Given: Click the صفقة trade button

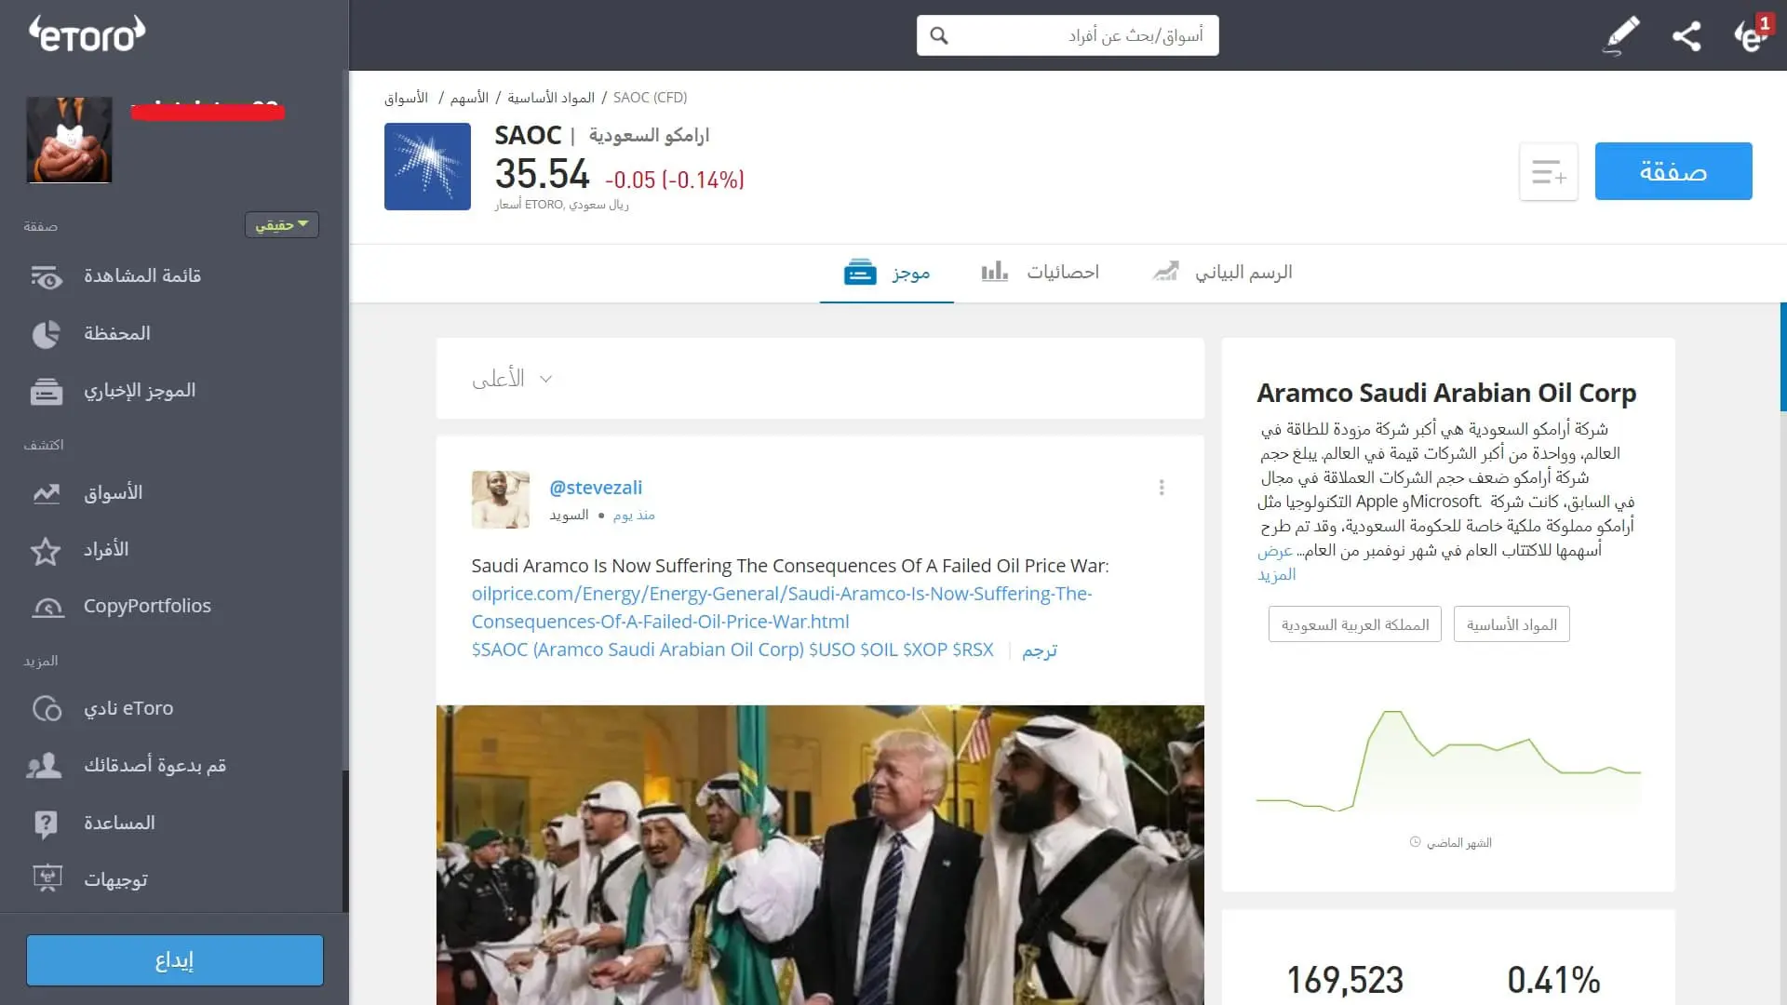Looking at the screenshot, I should 1673,171.
